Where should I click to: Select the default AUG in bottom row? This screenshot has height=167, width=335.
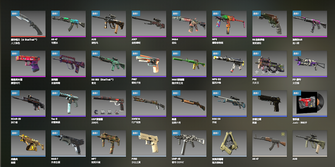click(x=310, y=143)
